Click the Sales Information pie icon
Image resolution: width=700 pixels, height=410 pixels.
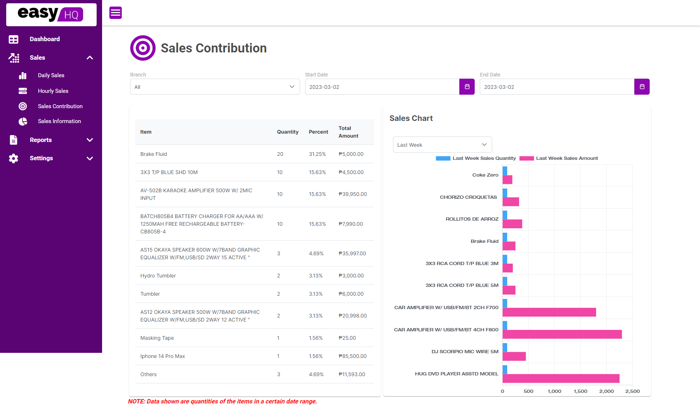pos(23,121)
